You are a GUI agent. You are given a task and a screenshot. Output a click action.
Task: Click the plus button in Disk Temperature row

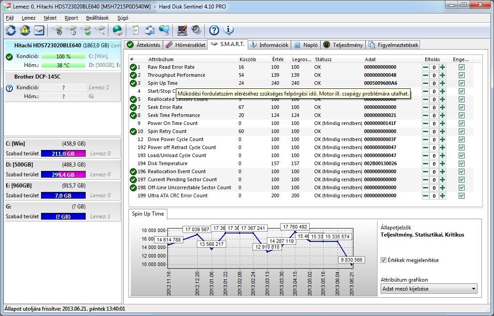tap(443, 163)
